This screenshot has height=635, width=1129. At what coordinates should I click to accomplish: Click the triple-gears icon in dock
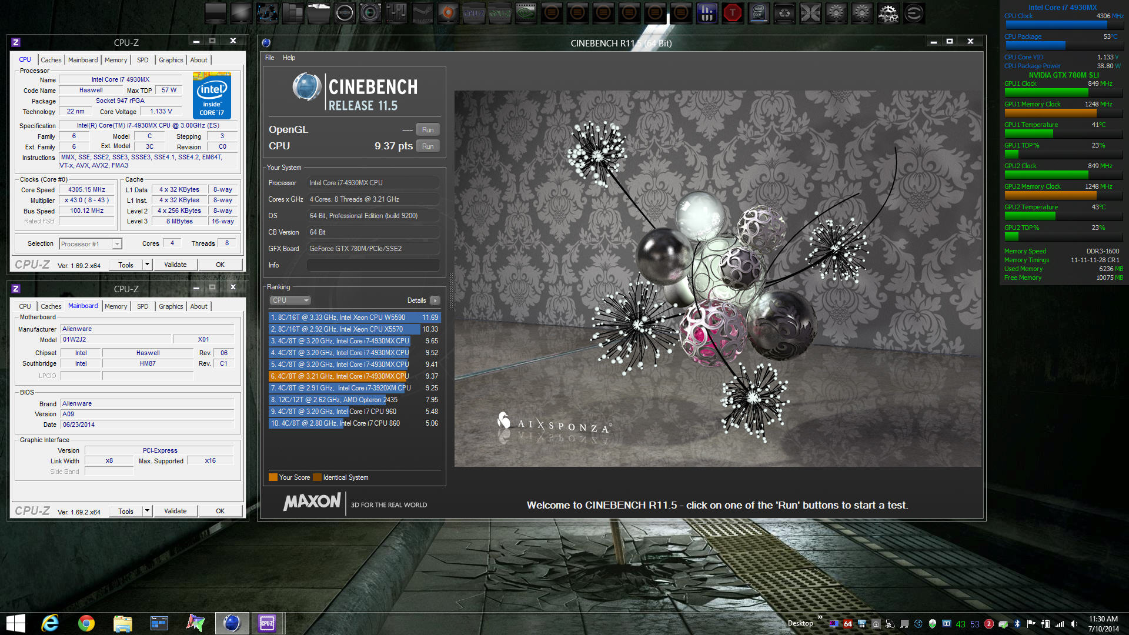click(x=888, y=13)
